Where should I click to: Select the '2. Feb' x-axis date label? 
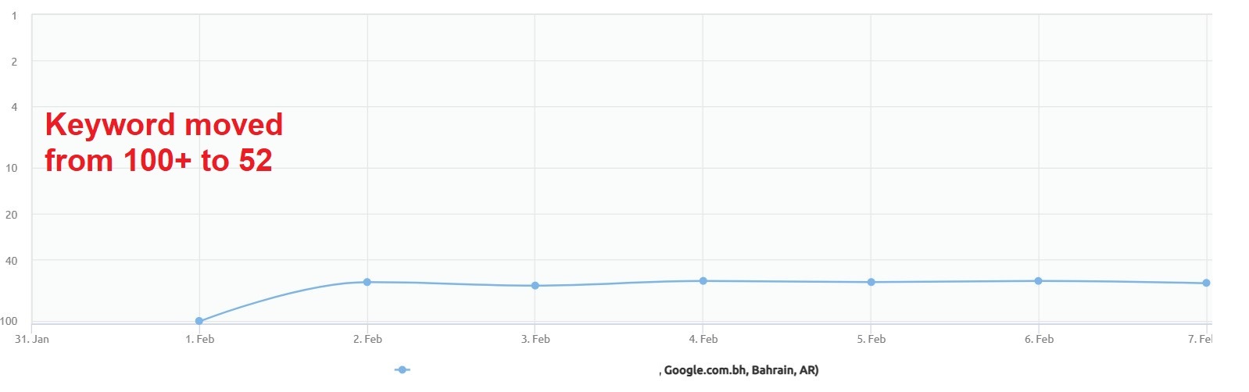[x=367, y=339]
